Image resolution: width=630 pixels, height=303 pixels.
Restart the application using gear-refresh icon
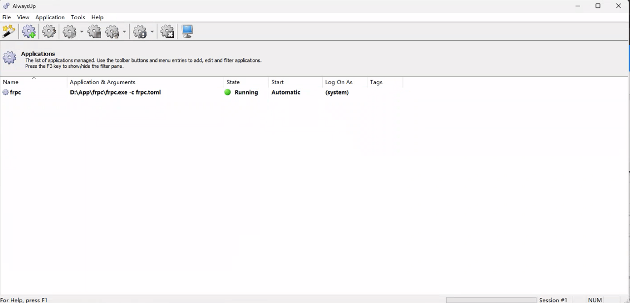(113, 31)
